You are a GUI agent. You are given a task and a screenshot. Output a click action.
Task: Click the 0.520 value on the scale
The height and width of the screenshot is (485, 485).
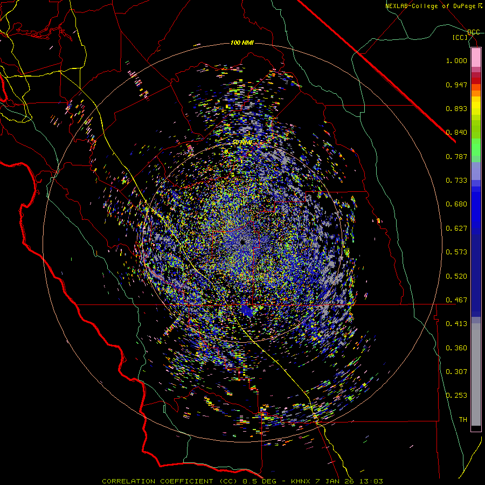point(456,276)
